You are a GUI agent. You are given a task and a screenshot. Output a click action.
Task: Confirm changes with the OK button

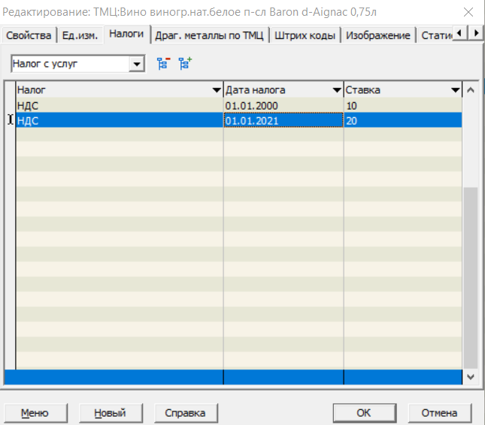(x=364, y=413)
